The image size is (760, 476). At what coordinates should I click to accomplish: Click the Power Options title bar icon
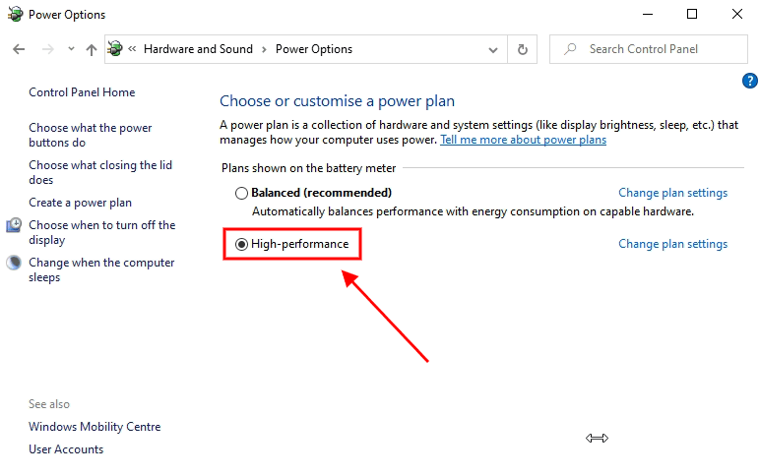click(13, 15)
